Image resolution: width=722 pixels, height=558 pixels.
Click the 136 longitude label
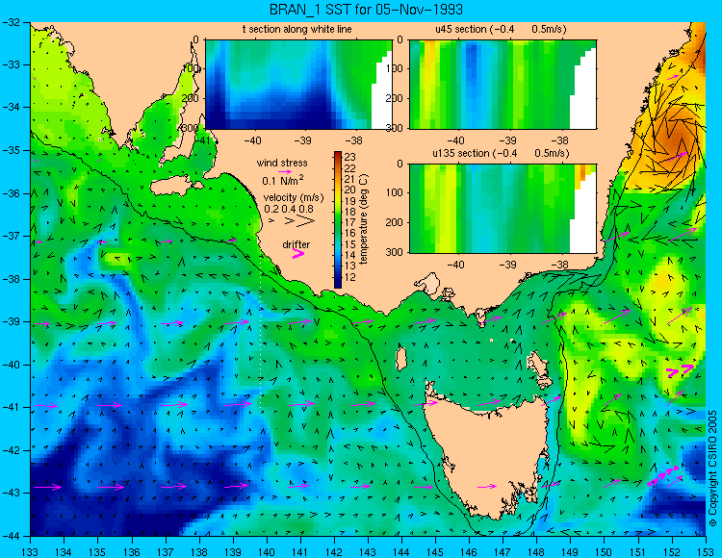(132, 552)
